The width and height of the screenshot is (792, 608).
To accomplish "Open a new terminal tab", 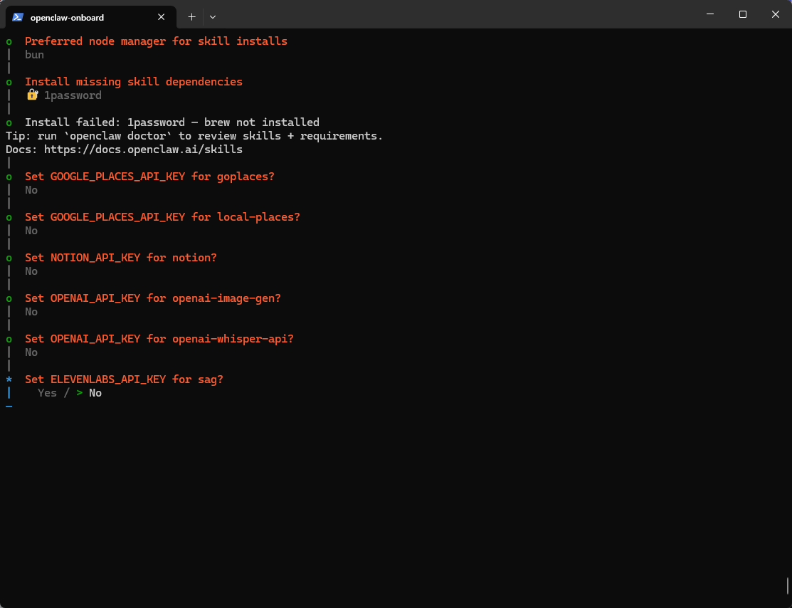I will click(x=191, y=17).
